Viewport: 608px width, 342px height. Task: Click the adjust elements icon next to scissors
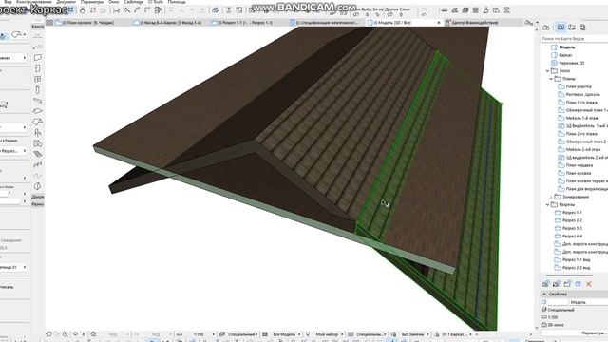point(126,10)
